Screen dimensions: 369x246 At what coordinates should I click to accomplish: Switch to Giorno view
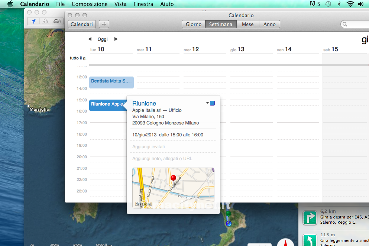194,24
